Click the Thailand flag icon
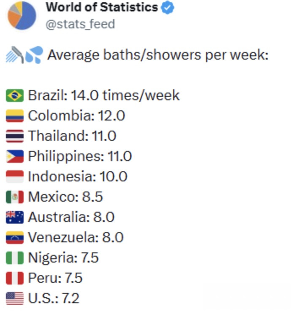 click(x=15, y=136)
